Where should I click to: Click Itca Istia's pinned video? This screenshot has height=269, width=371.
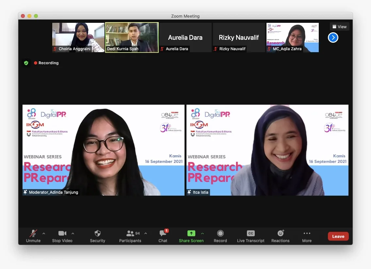point(267,150)
